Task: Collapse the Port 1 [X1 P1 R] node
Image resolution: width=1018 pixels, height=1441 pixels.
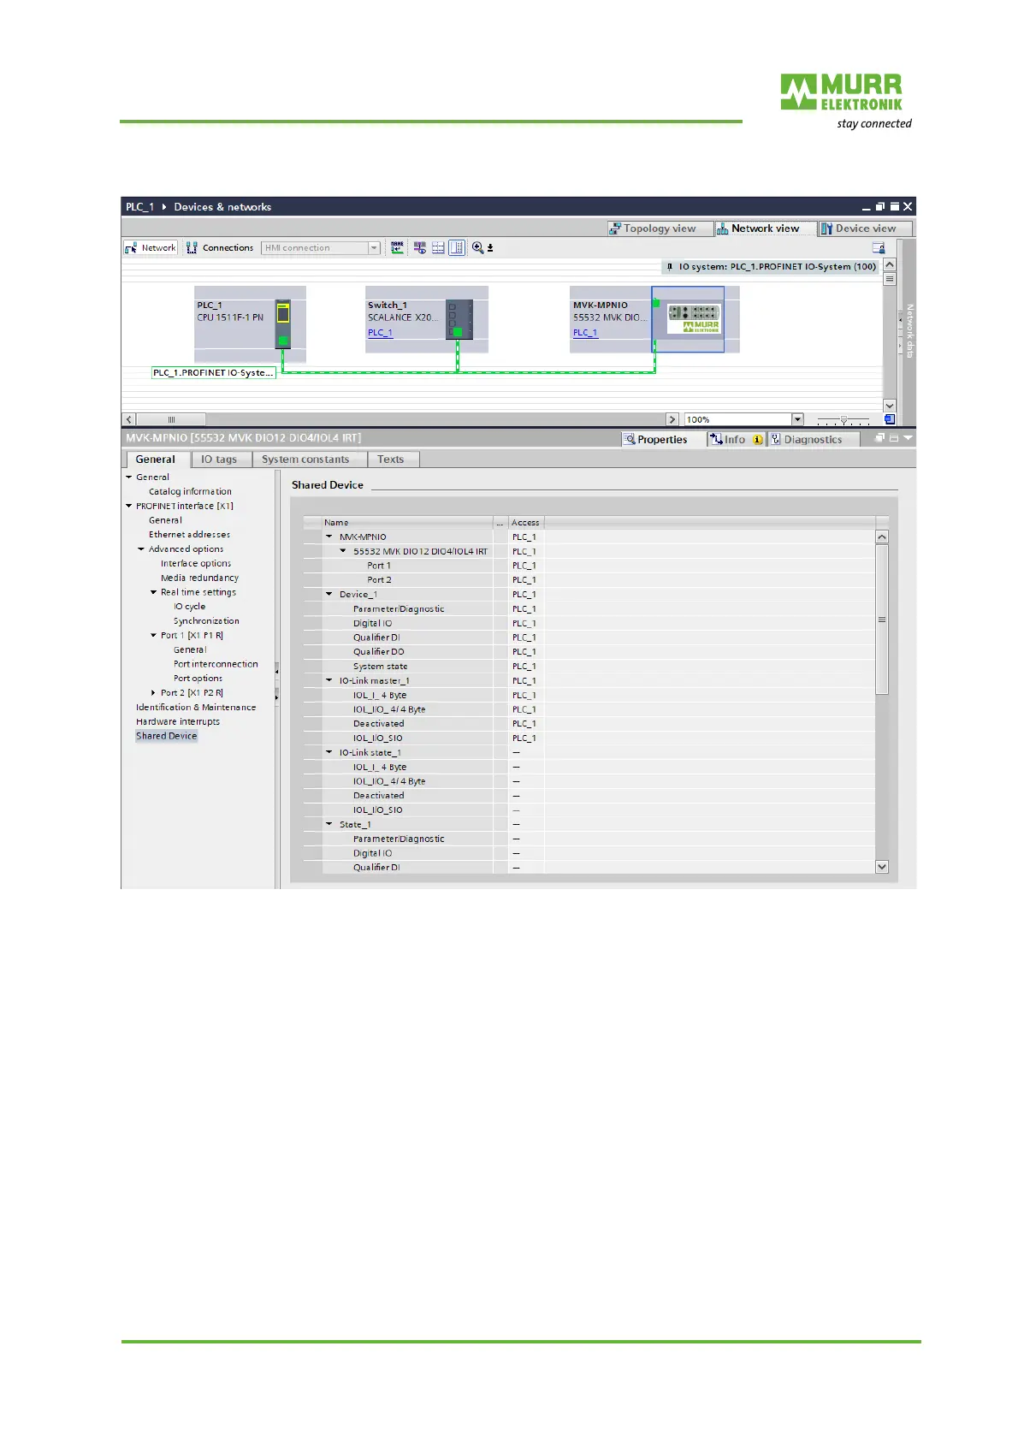Action: 154,636
